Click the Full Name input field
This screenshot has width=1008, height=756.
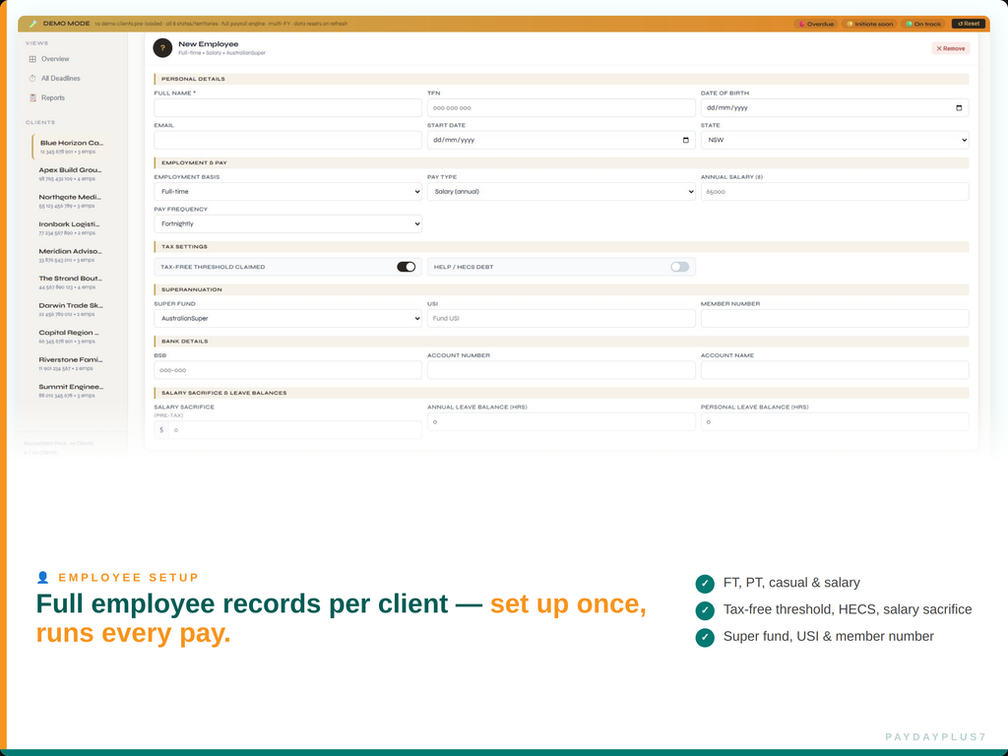click(285, 107)
